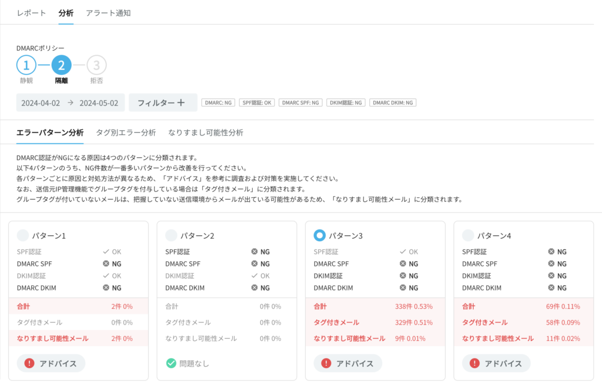The image size is (602, 388).
Task: Click the green check icon by 問題なし
Action: click(171, 363)
